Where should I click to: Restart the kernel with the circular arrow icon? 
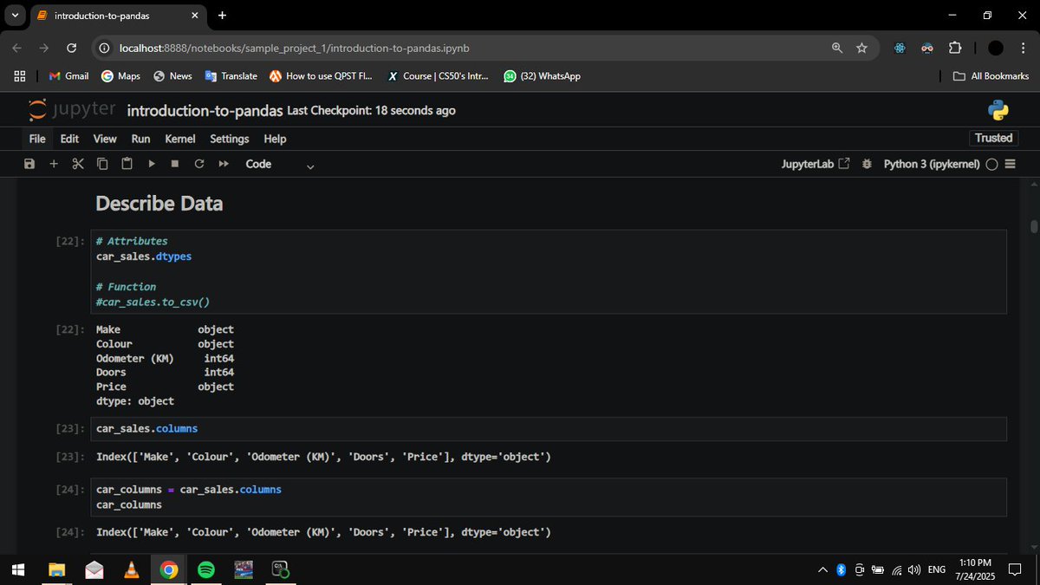(199, 164)
